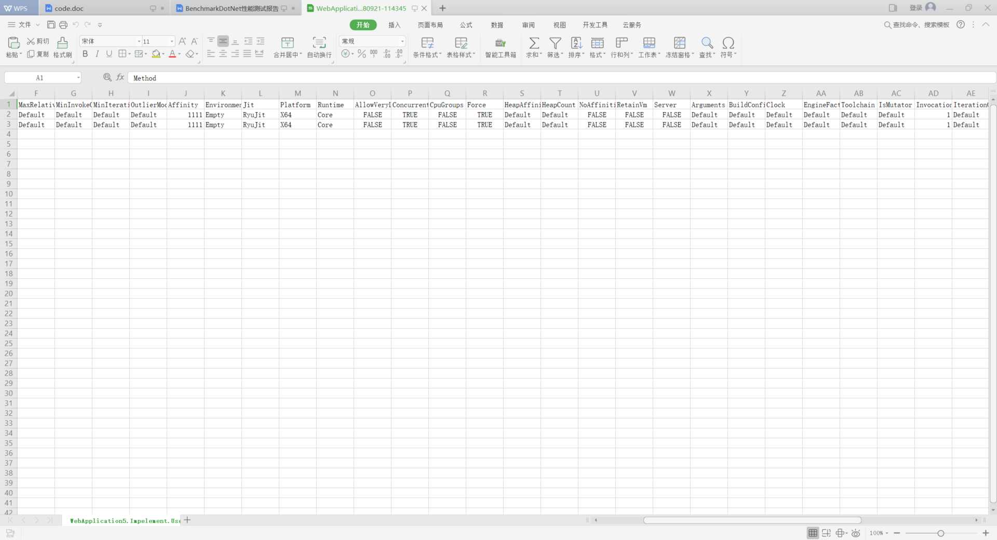Align cell text to the left
The height and width of the screenshot is (540, 997).
211,53
